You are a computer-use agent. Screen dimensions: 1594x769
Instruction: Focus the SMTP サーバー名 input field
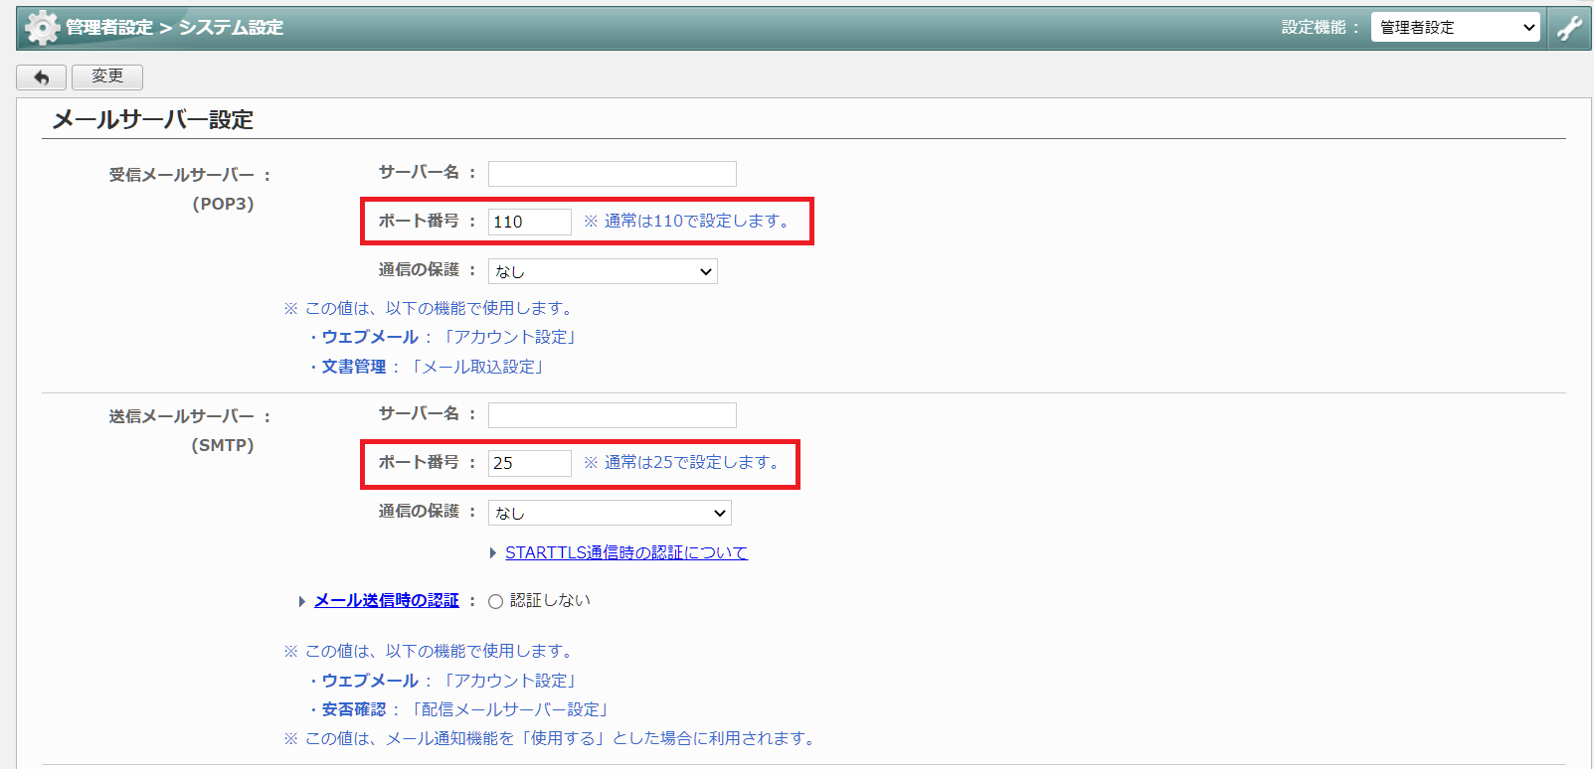(612, 415)
